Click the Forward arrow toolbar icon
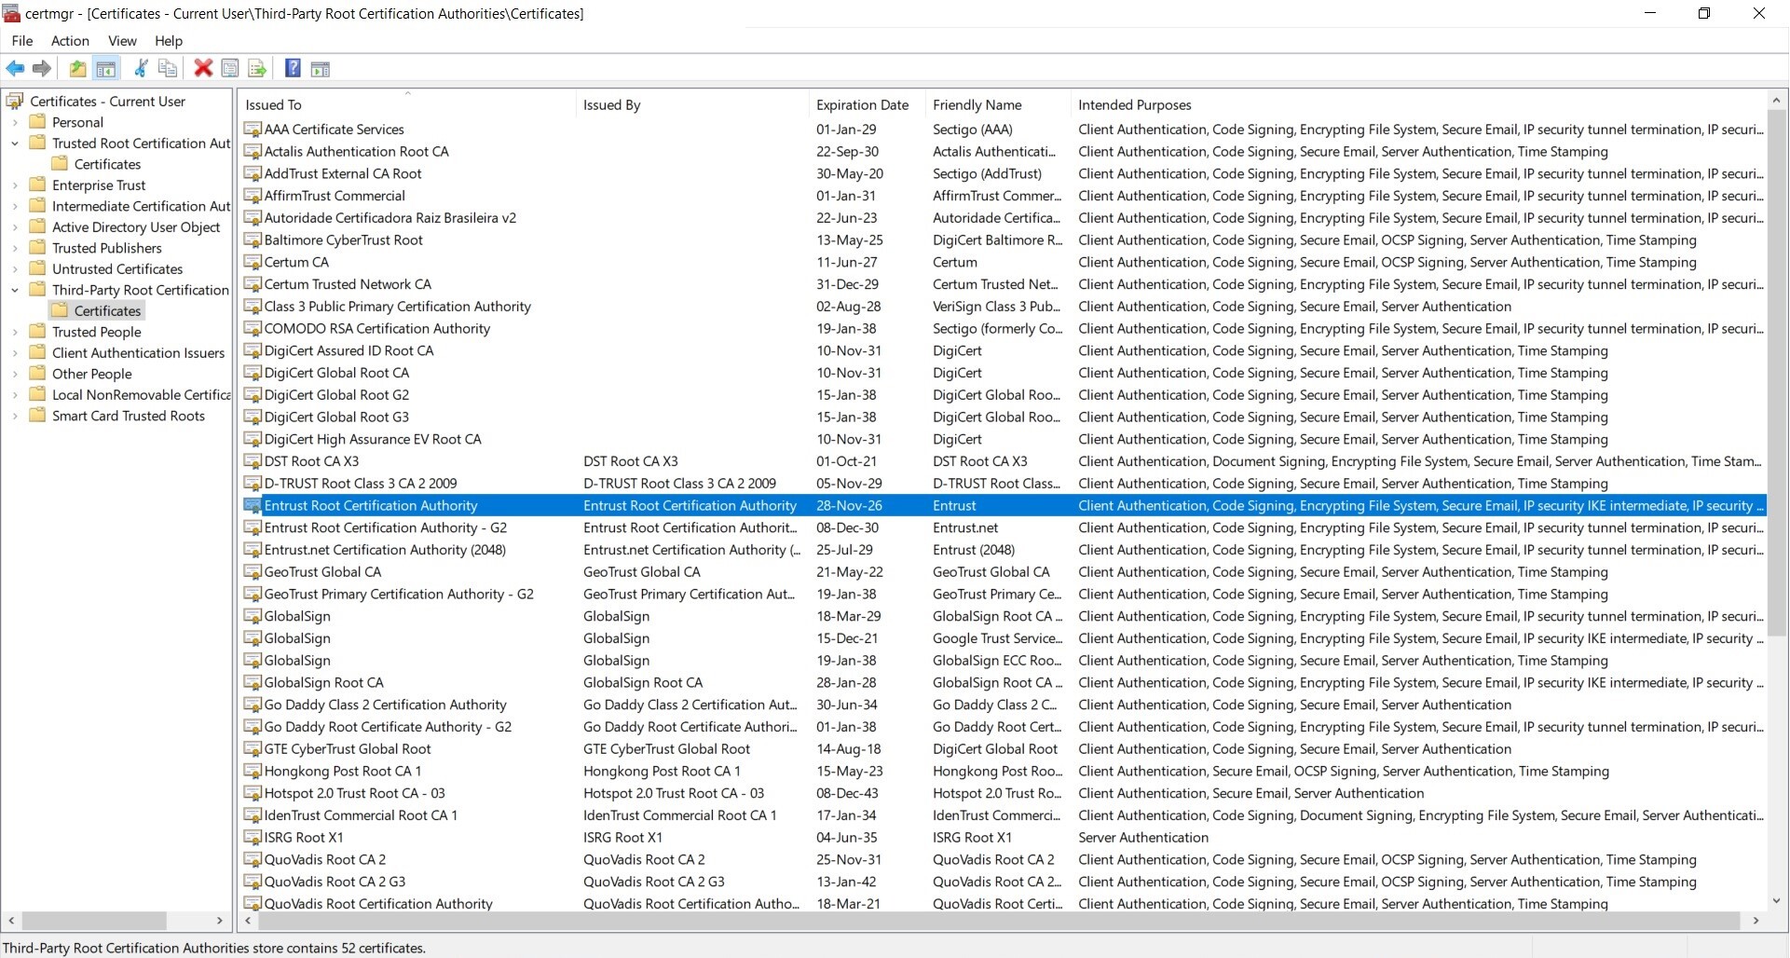1790x958 pixels. [x=41, y=68]
